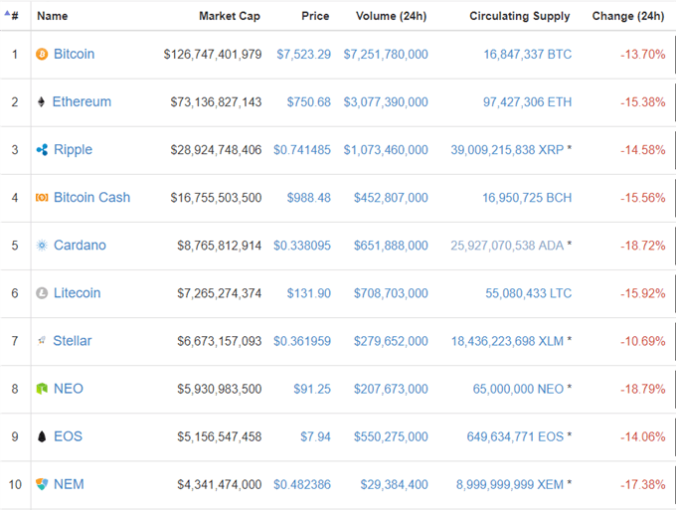The height and width of the screenshot is (510, 676).
Task: Open Ethereum price $750.68 link
Action: 309,102
